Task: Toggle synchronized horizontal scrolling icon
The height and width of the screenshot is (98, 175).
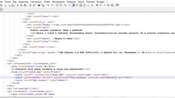Action: point(60,5)
